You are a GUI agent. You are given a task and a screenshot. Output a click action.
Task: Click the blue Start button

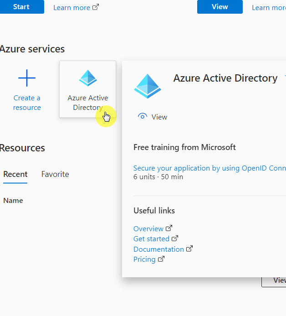tap(22, 7)
